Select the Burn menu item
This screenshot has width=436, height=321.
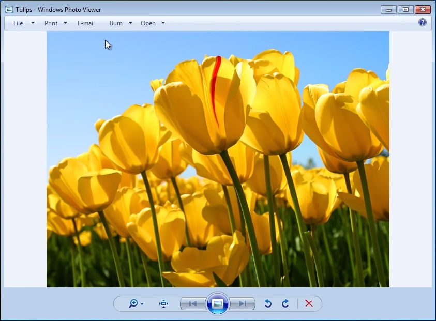coord(116,23)
